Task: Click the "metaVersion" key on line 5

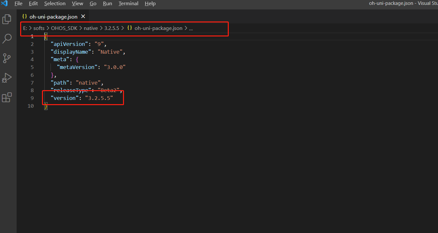Action: click(77, 67)
